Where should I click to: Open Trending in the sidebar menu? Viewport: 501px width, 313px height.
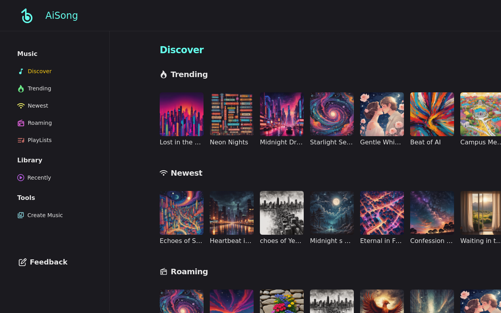(x=40, y=88)
